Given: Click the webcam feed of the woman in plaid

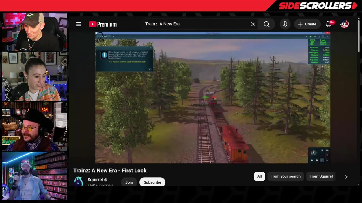Looking at the screenshot, I should click(x=34, y=77).
